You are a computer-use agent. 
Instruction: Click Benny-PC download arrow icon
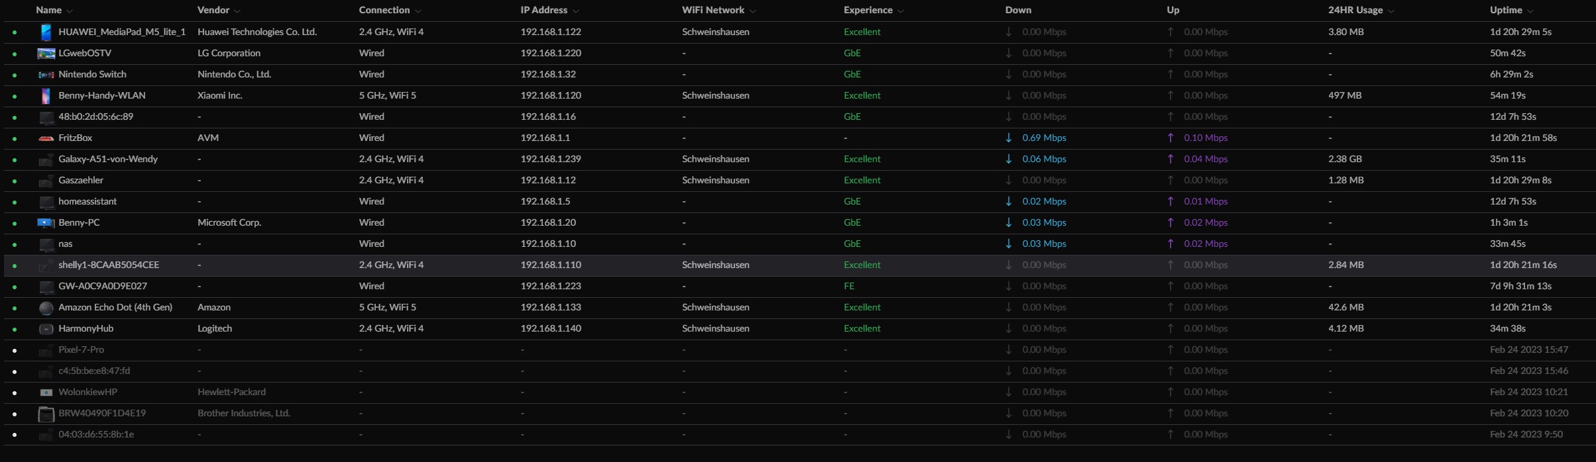pyautogui.click(x=1009, y=222)
